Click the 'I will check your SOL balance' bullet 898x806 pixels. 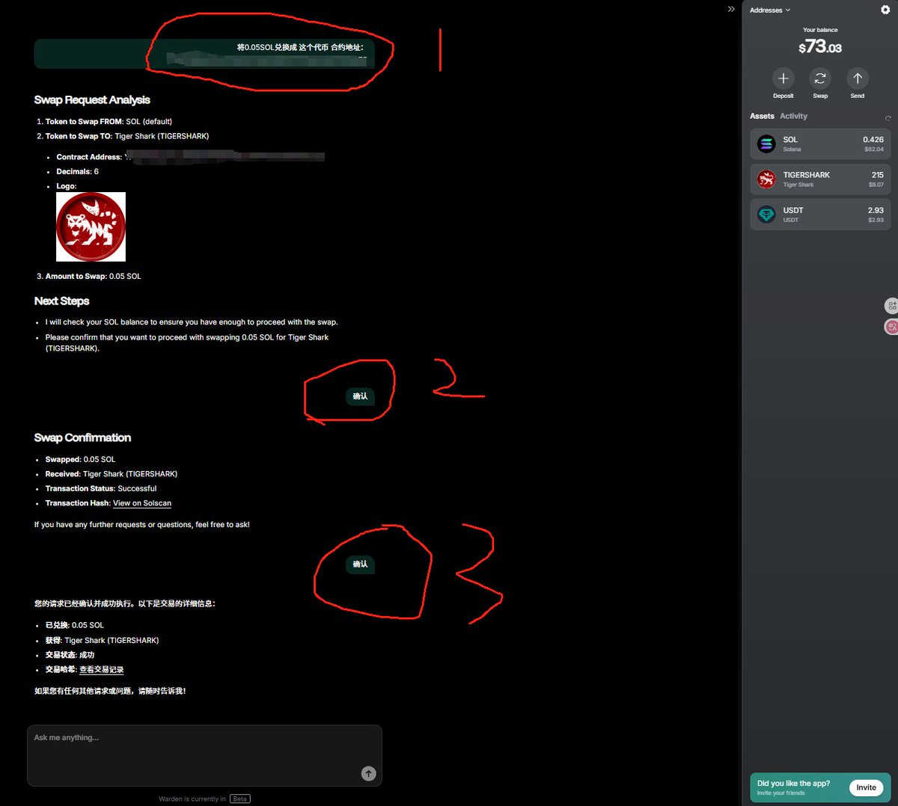(192, 322)
